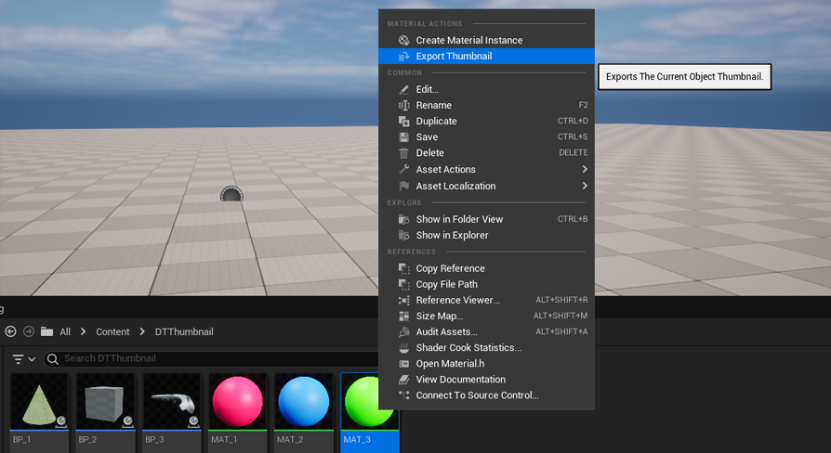Click the Copy File Path icon
Image resolution: width=831 pixels, height=453 pixels.
403,284
